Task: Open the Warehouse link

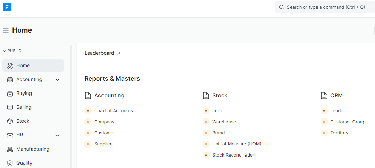Action: [x=224, y=122]
